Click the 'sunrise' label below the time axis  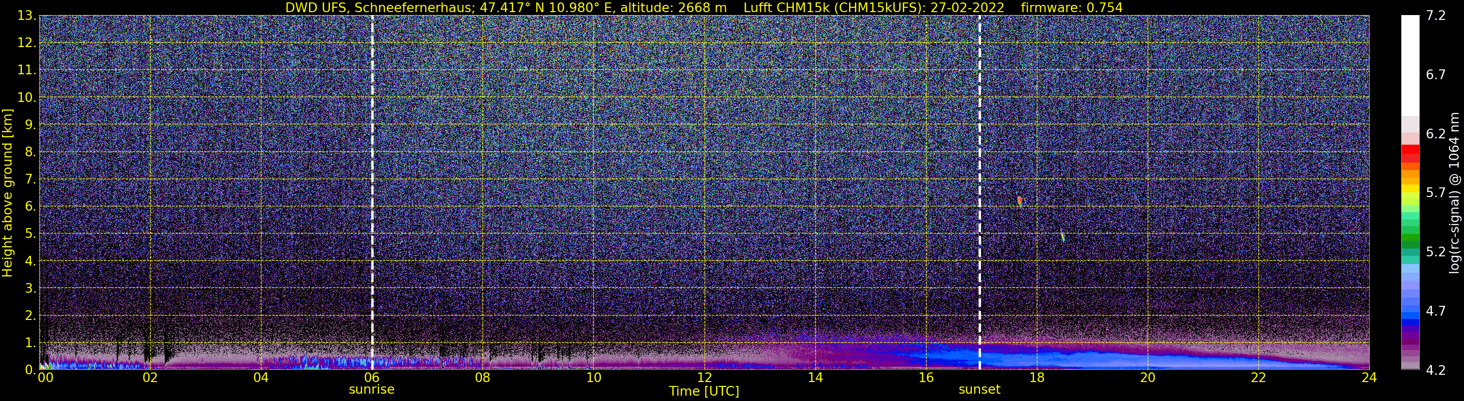tap(372, 390)
